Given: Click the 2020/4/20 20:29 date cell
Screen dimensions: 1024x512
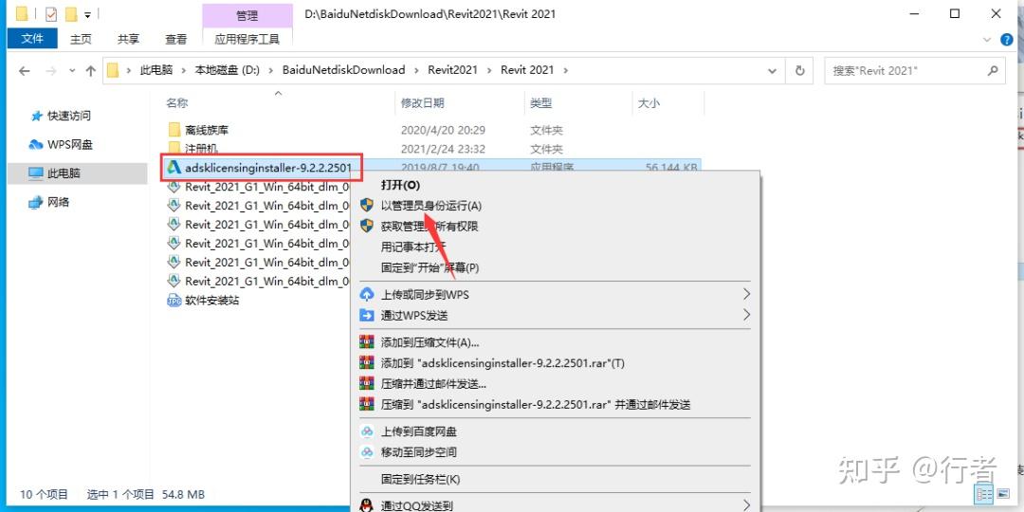Looking at the screenshot, I should pyautogui.click(x=444, y=130).
